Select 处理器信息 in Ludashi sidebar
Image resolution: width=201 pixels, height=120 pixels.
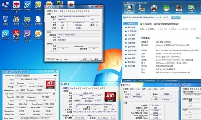pos(131,31)
